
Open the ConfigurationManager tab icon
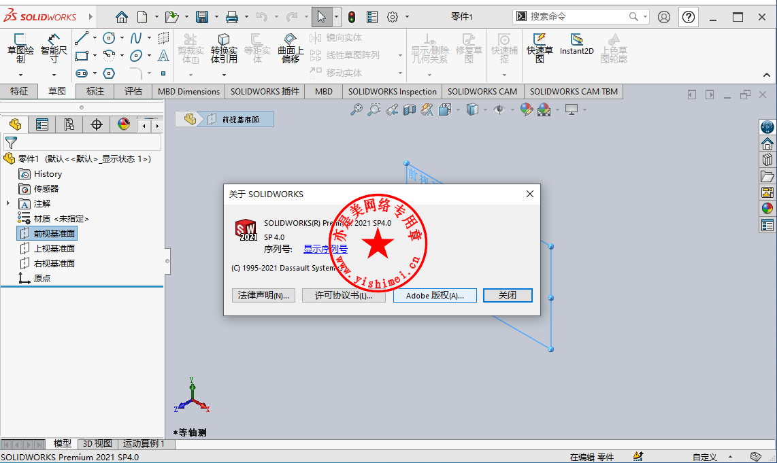click(69, 124)
